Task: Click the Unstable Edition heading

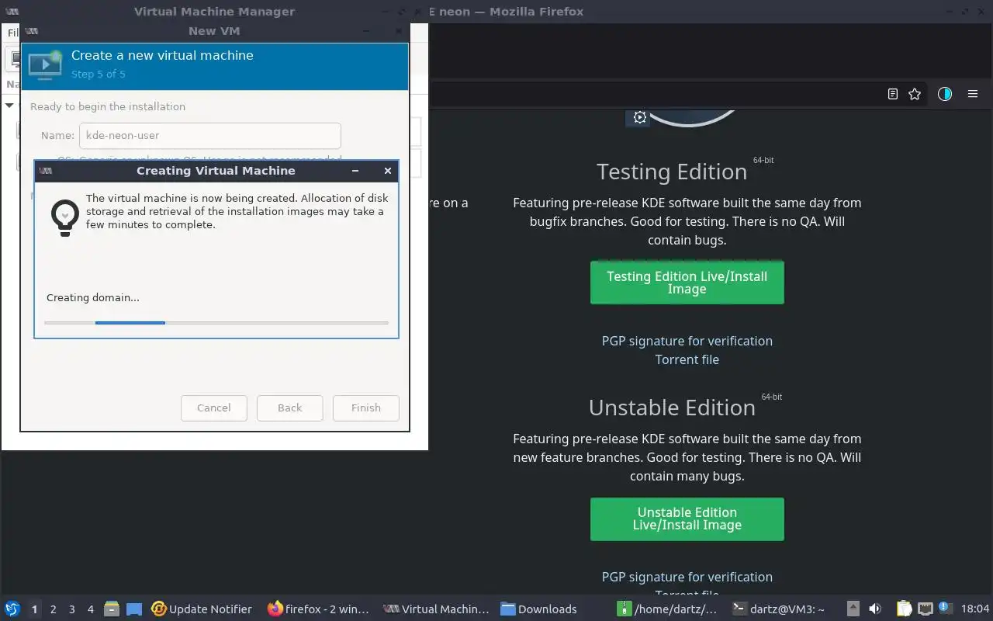Action: pos(672,408)
